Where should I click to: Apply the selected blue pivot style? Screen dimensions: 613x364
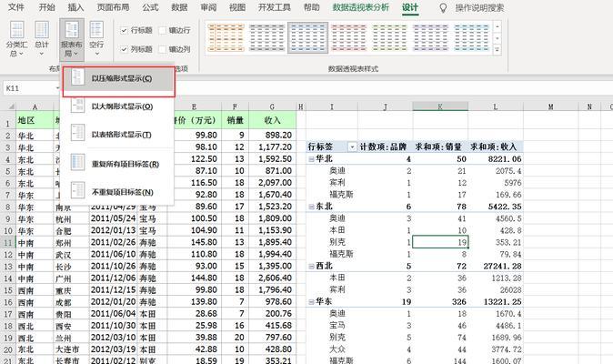coord(307,37)
